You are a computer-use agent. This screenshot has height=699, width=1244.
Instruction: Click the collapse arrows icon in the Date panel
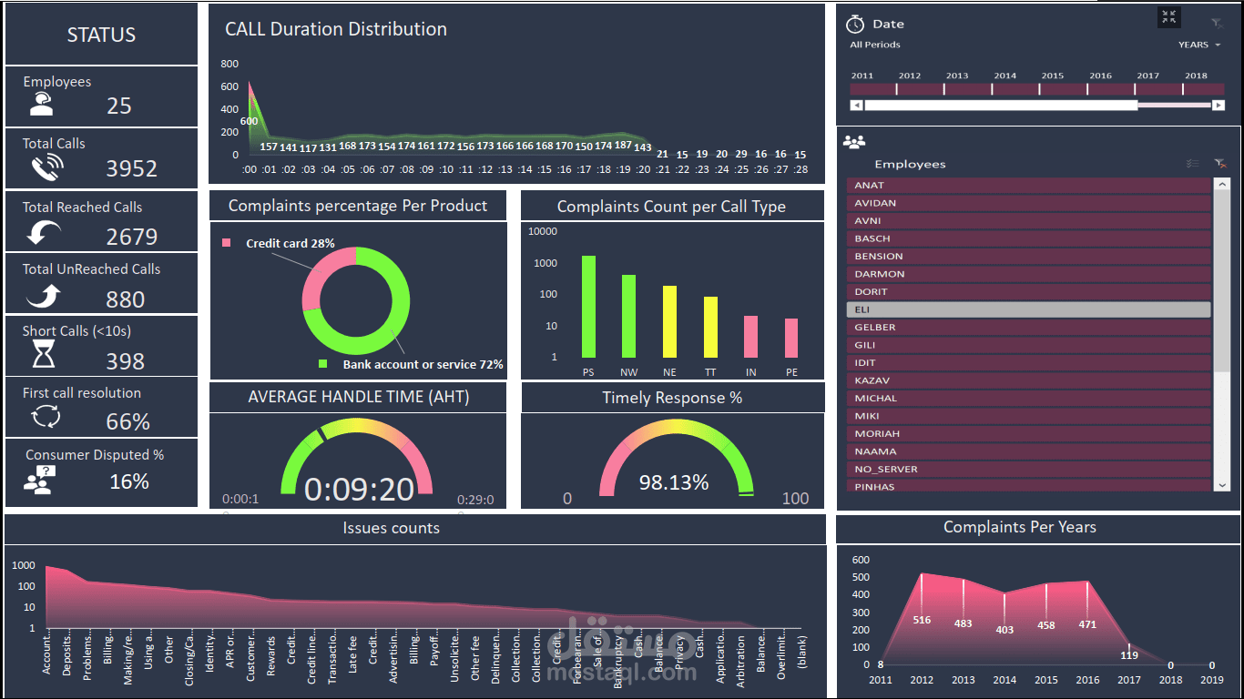[x=1169, y=16]
